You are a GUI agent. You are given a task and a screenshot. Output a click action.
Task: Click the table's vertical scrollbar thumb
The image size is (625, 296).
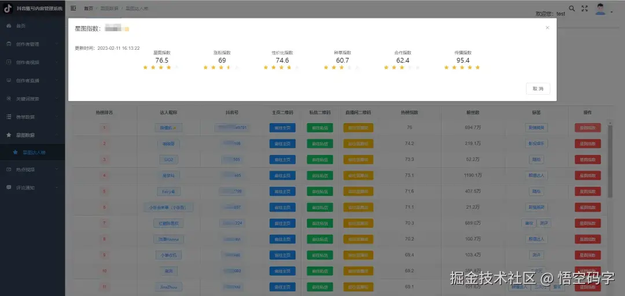click(x=610, y=161)
